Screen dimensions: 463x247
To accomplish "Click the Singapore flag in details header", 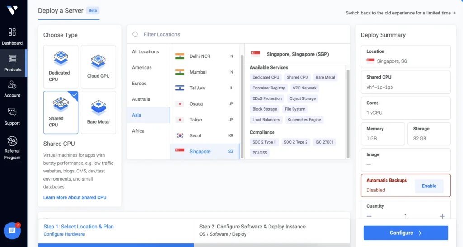I will [256, 54].
